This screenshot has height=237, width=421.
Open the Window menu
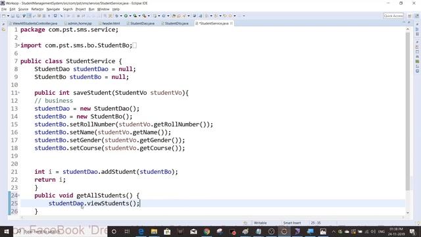click(103, 9)
